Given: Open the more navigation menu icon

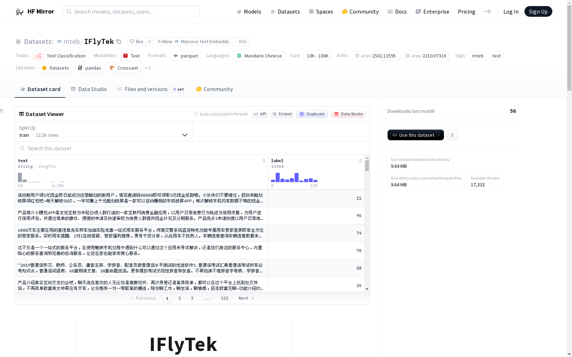Looking at the screenshot, I should coord(487,12).
